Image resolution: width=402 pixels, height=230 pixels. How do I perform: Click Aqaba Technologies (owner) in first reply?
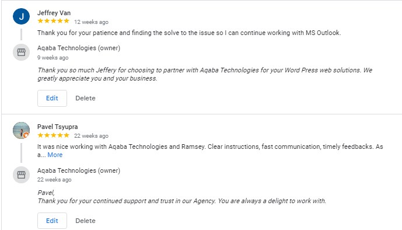(79, 48)
